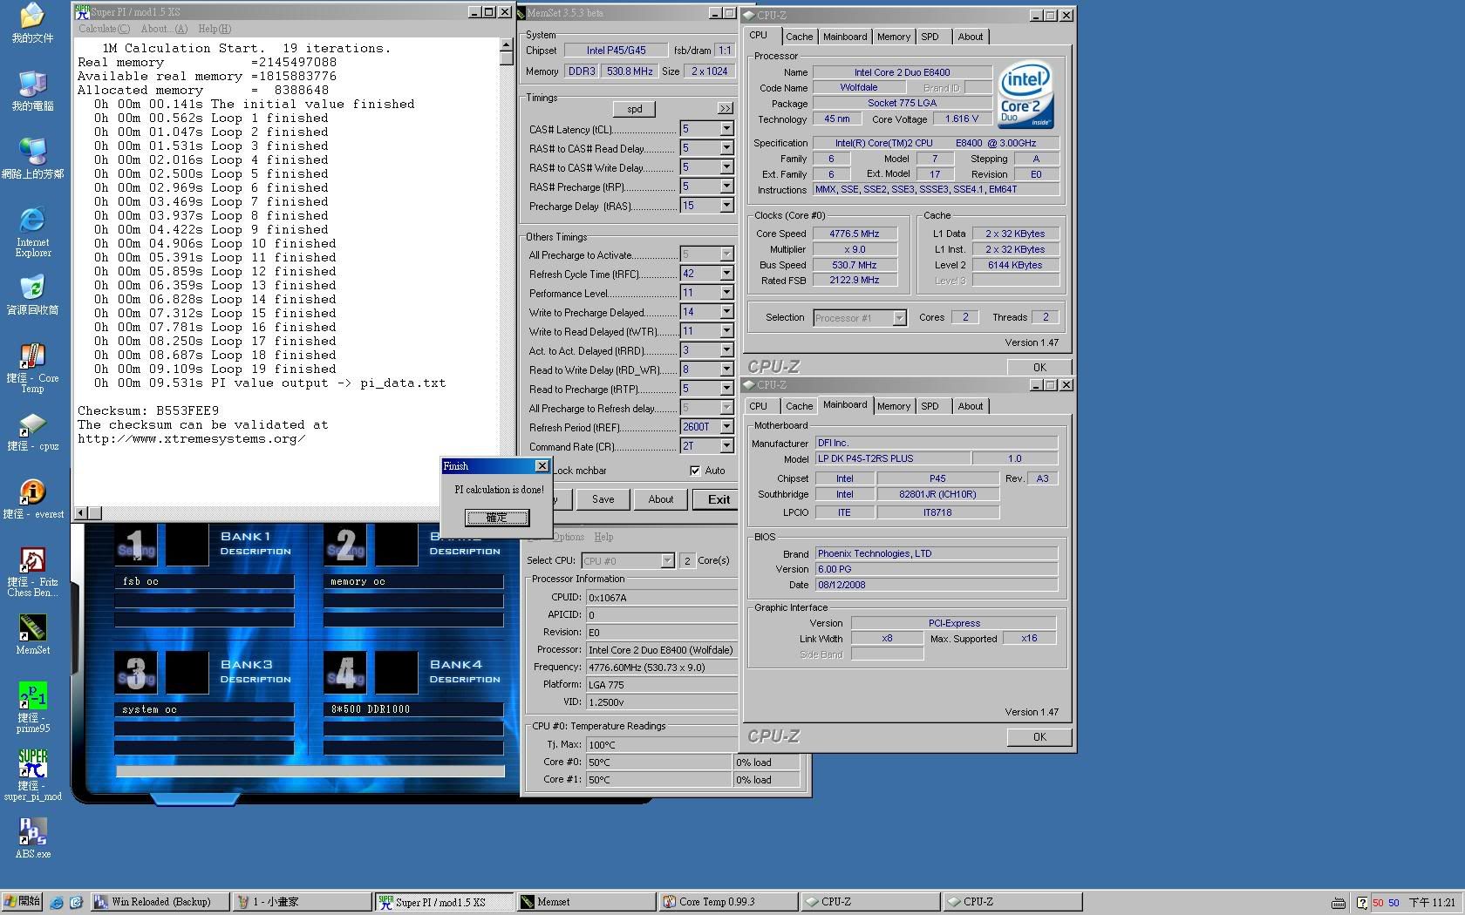Switch to SPD tab in lower CPU-Z
The width and height of the screenshot is (1465, 915).
coord(930,406)
